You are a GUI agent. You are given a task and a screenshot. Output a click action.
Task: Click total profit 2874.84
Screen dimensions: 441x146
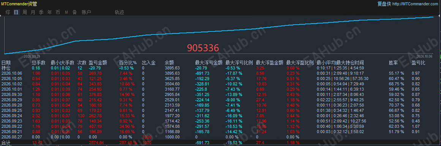click(x=96, y=143)
